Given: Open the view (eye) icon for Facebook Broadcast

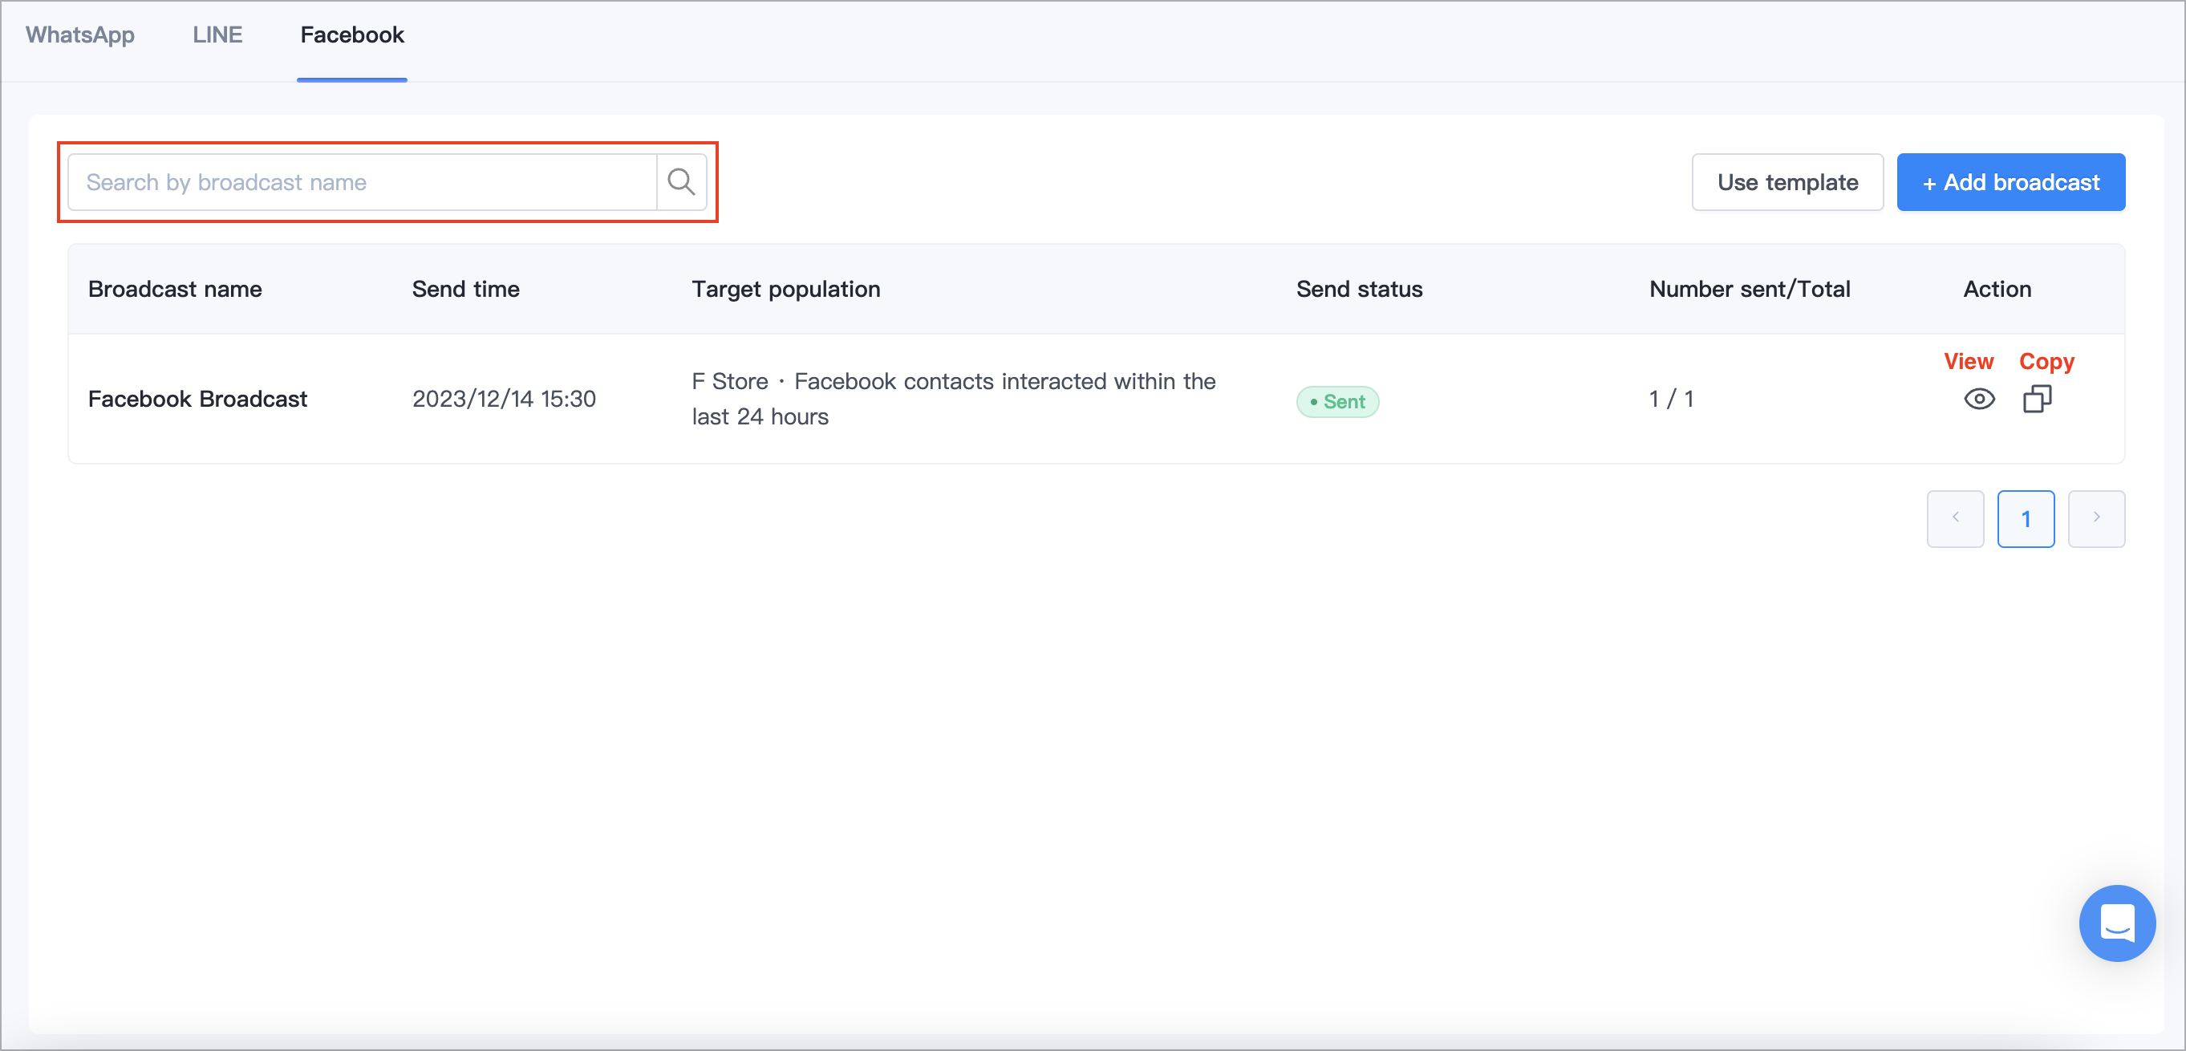Looking at the screenshot, I should tap(1979, 399).
